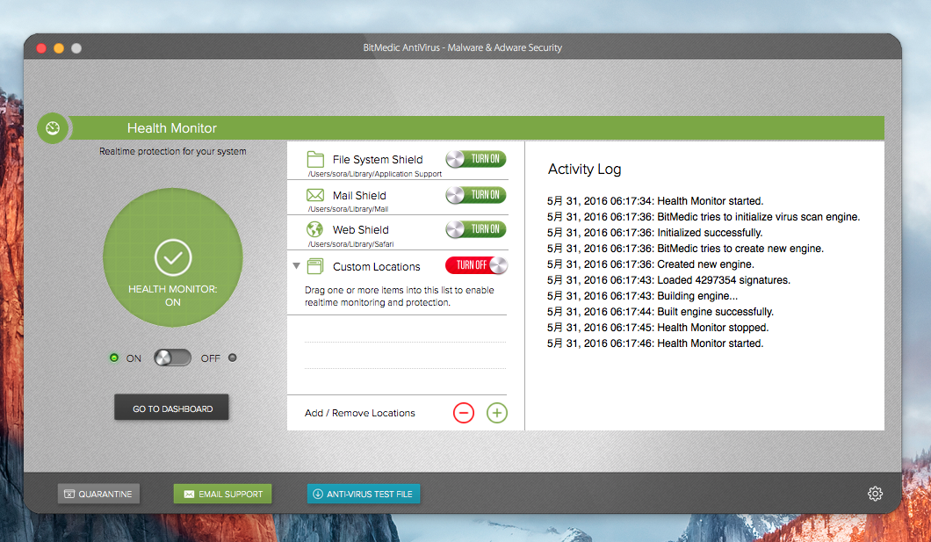Click the Mail Shield envelope icon
931x542 pixels.
coord(315,195)
